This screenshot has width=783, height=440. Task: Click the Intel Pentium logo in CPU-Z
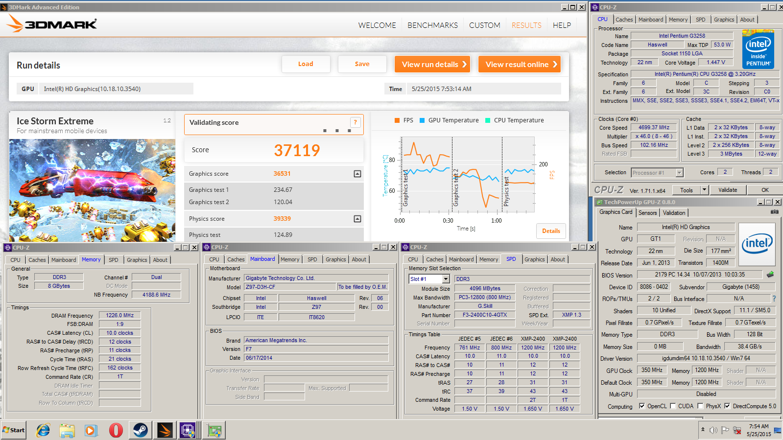[758, 49]
